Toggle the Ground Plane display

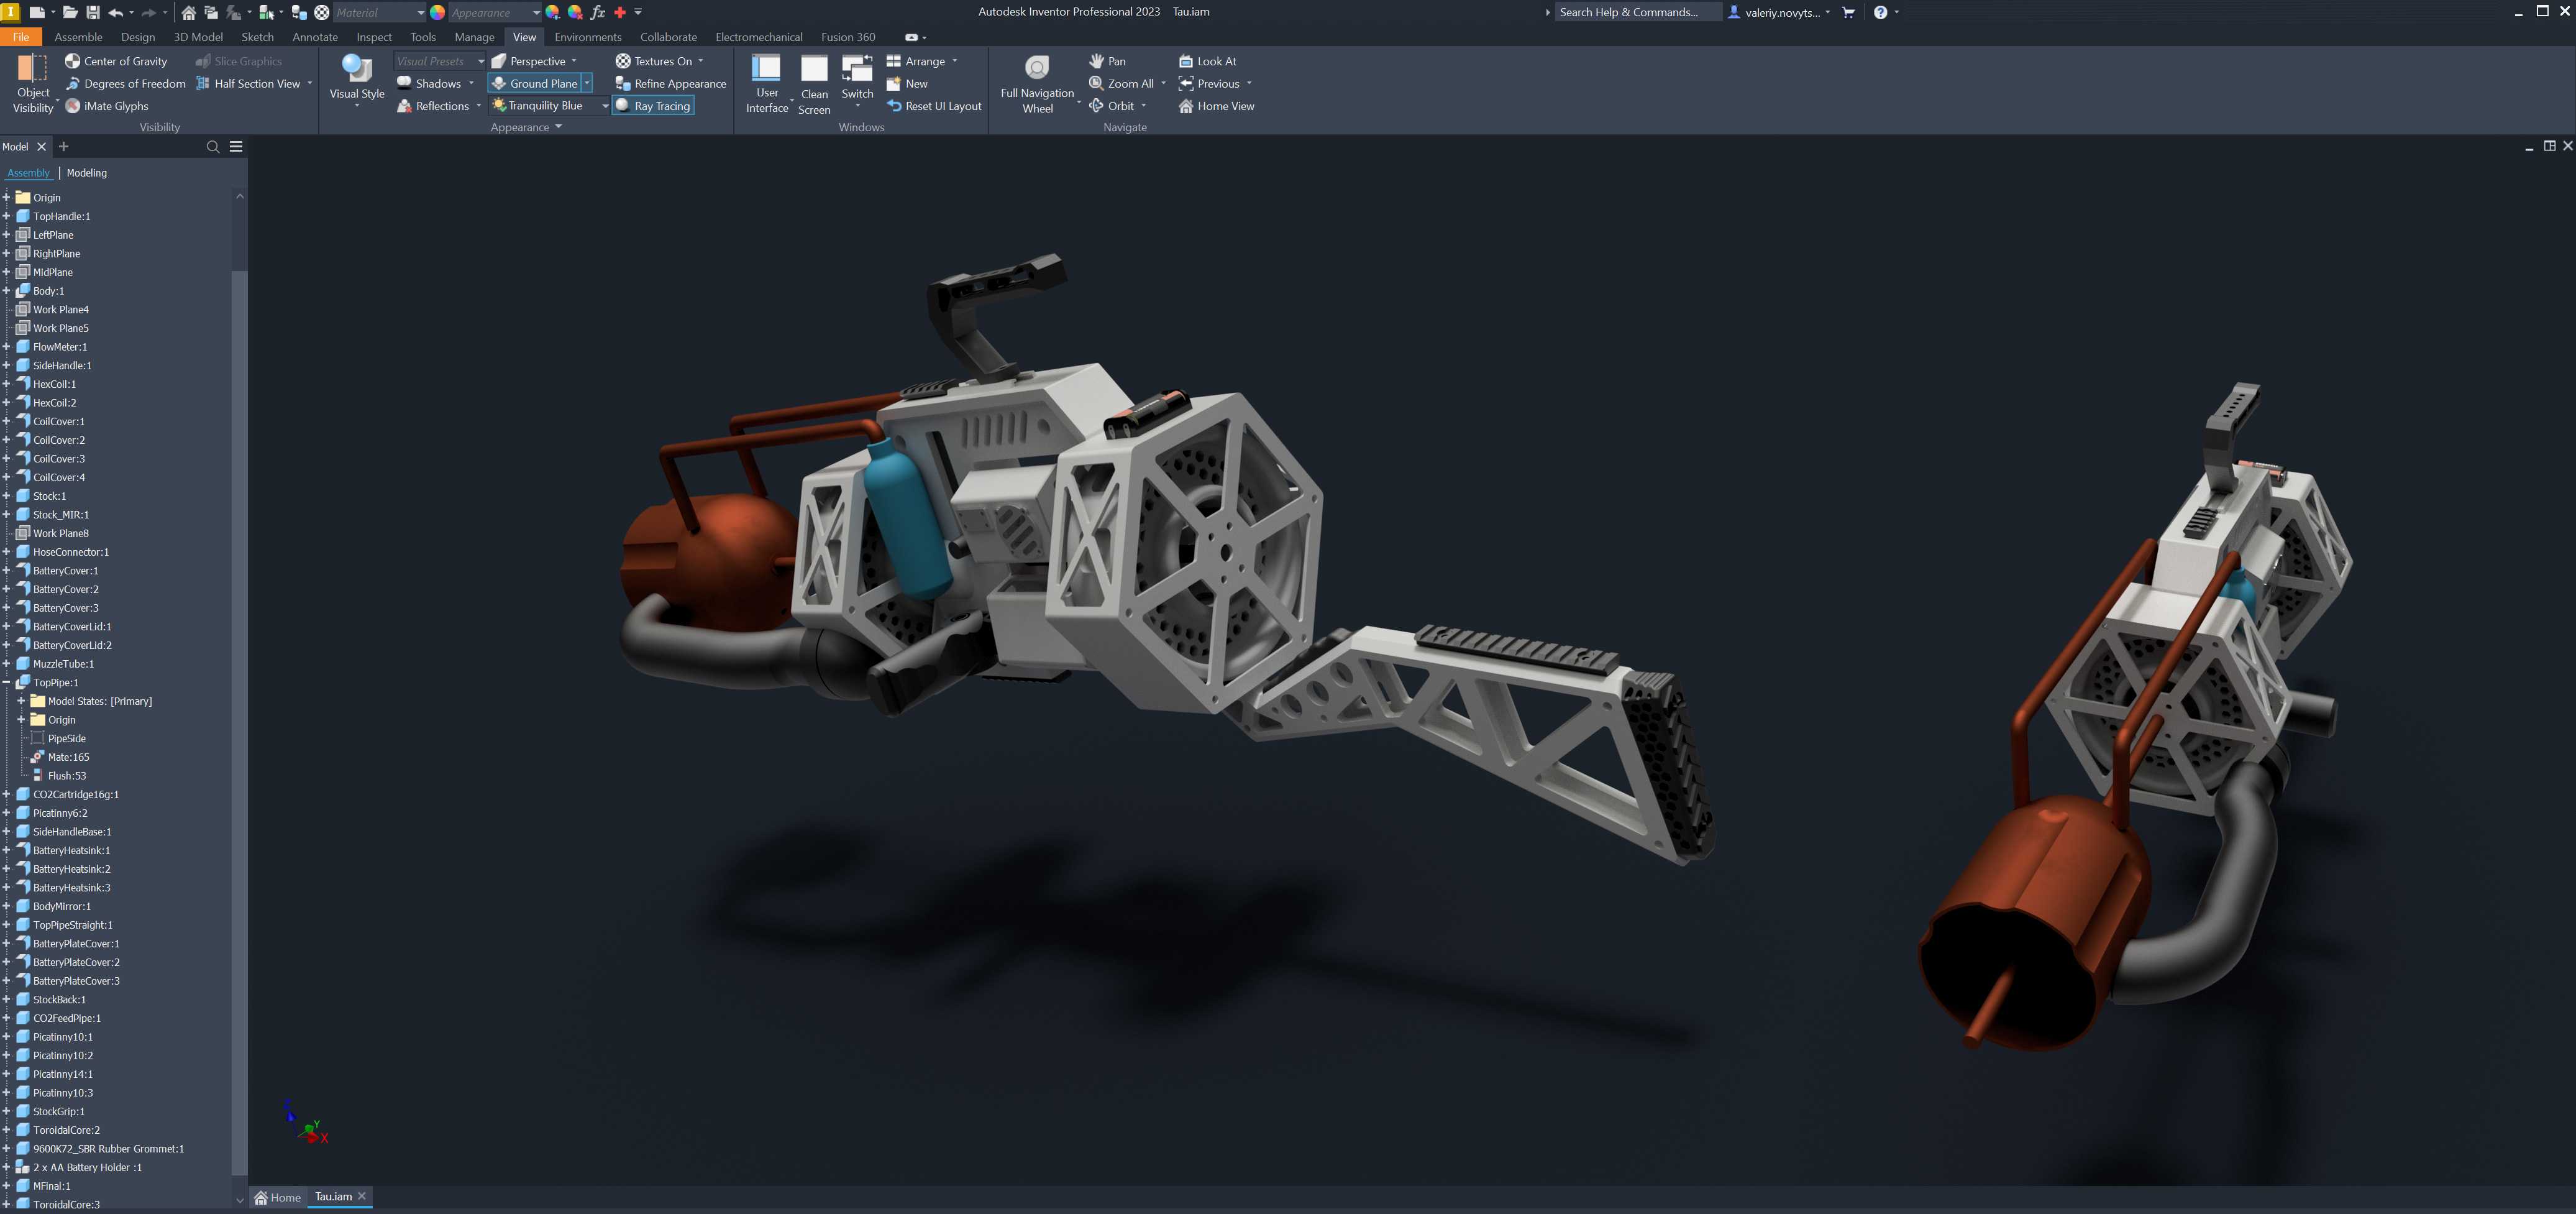pos(535,84)
